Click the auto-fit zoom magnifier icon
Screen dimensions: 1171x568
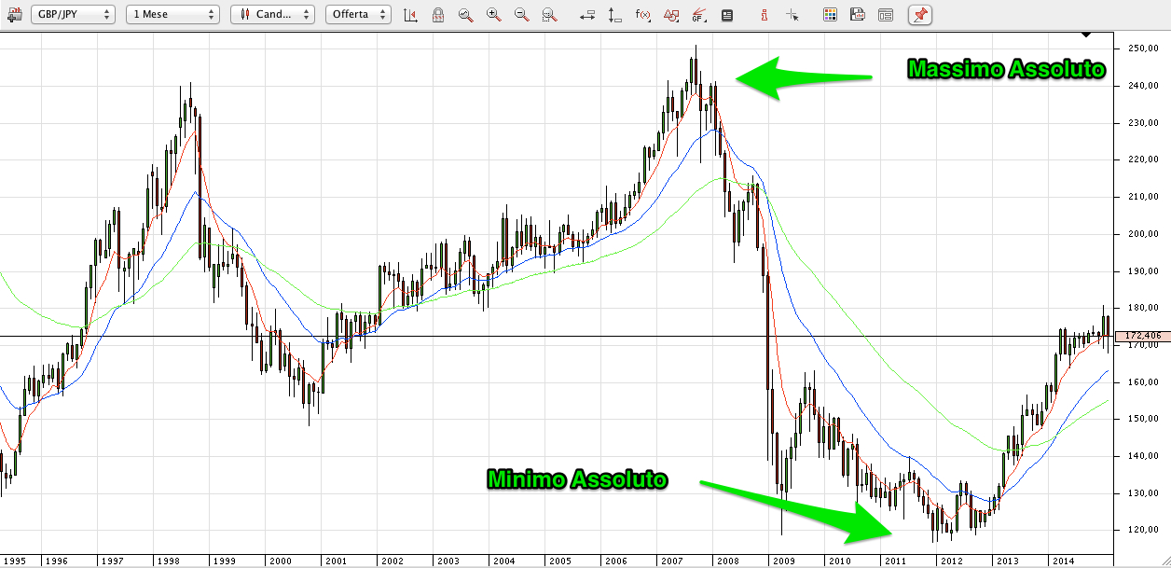466,14
